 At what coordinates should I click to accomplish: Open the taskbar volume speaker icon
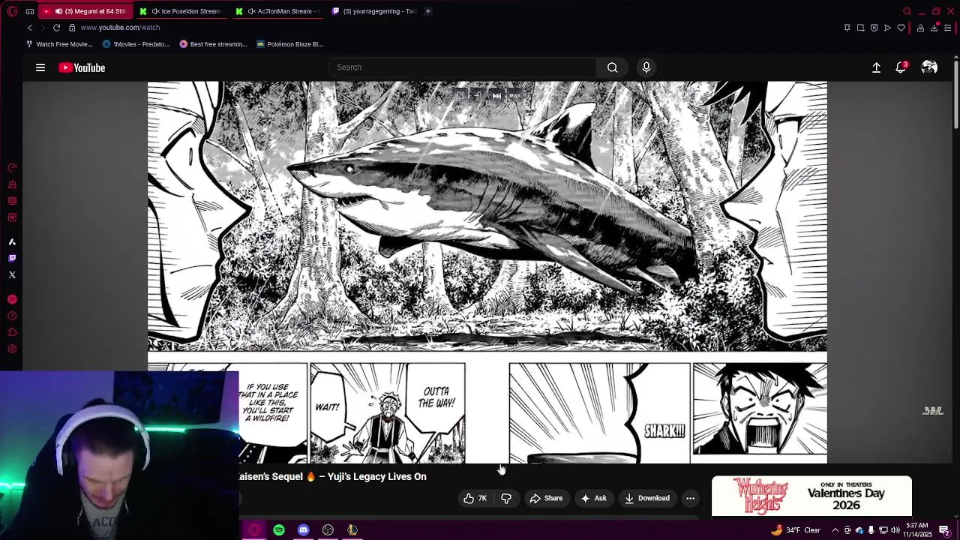[895, 530]
